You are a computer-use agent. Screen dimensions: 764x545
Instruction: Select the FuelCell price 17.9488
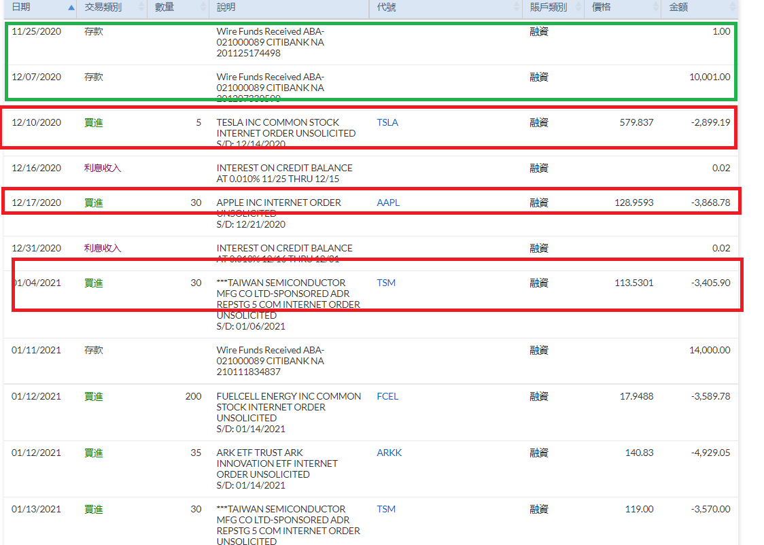(636, 396)
